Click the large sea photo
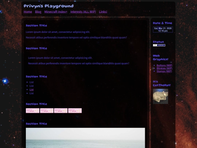Viewport: 197px width, 148px height. tap(85, 138)
